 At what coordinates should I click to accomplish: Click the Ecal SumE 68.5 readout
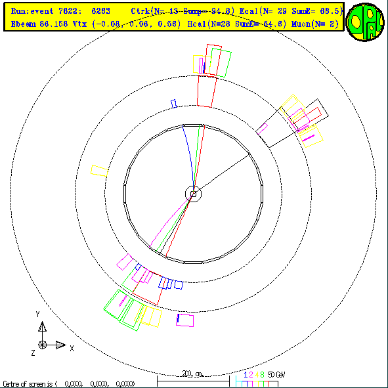click(x=291, y=11)
